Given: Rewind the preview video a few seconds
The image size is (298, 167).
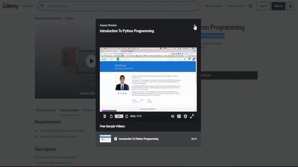Looking at the screenshot, I should point(111,116).
